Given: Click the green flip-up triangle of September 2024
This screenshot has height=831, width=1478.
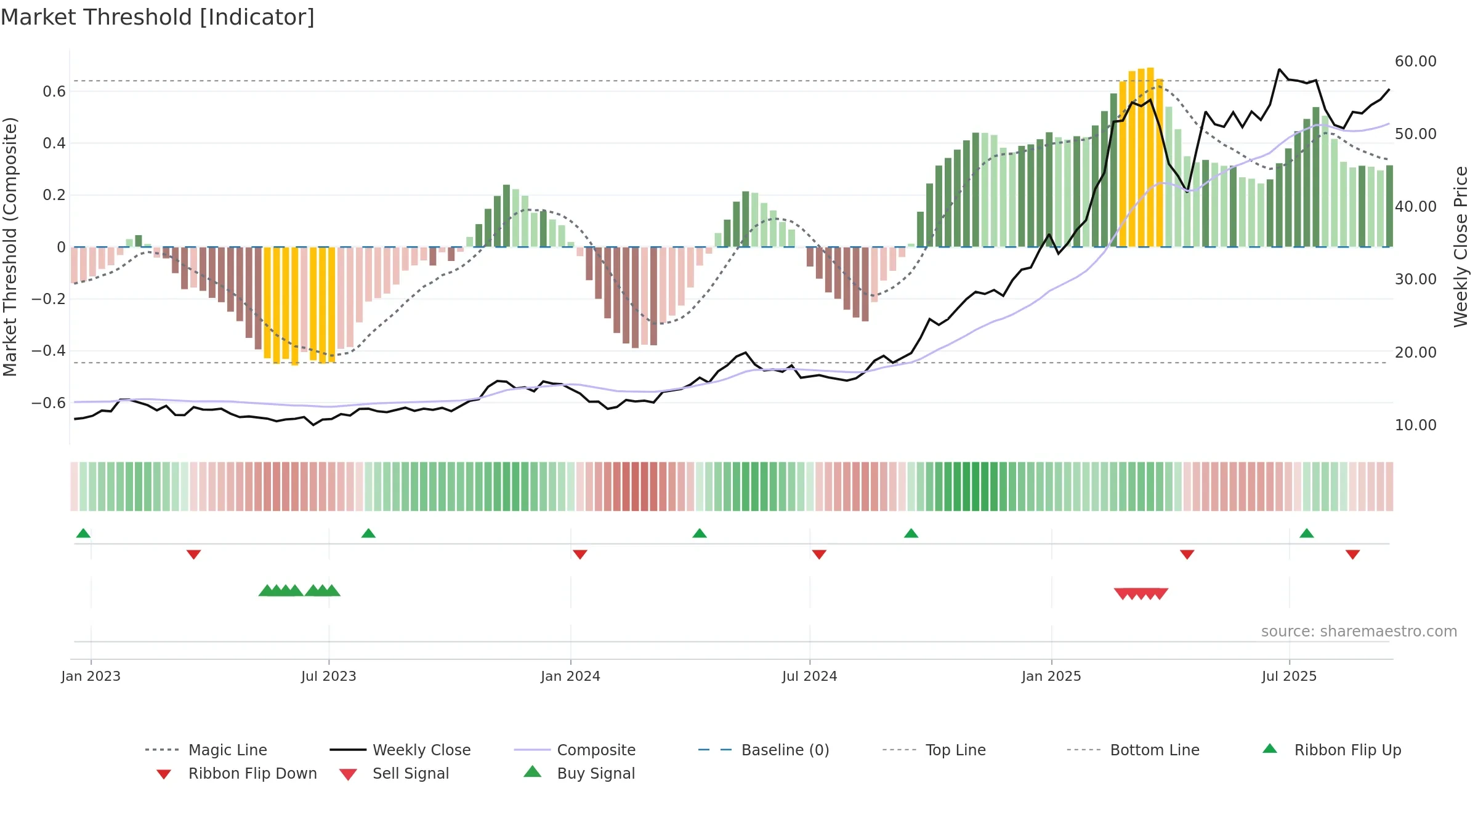Looking at the screenshot, I should (911, 533).
